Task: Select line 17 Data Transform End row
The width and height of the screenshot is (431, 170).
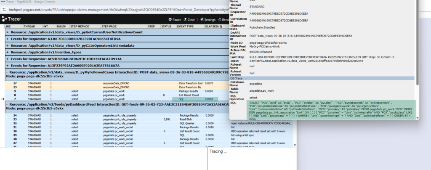Action: 118,83
